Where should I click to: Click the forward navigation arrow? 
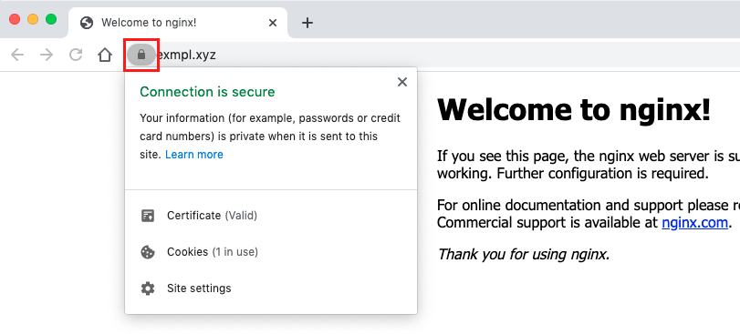pos(47,55)
